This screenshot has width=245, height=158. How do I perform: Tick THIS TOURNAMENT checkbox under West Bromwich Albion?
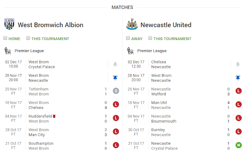point(28,38)
